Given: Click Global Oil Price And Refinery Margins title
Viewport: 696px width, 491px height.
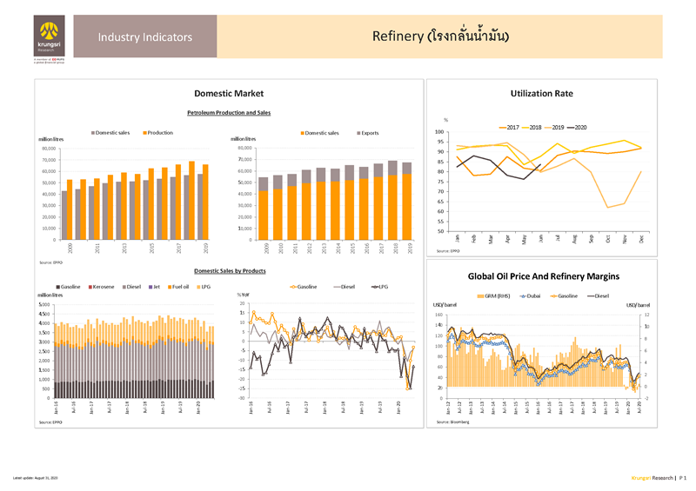Looking at the screenshot, I should pyautogui.click(x=543, y=276).
